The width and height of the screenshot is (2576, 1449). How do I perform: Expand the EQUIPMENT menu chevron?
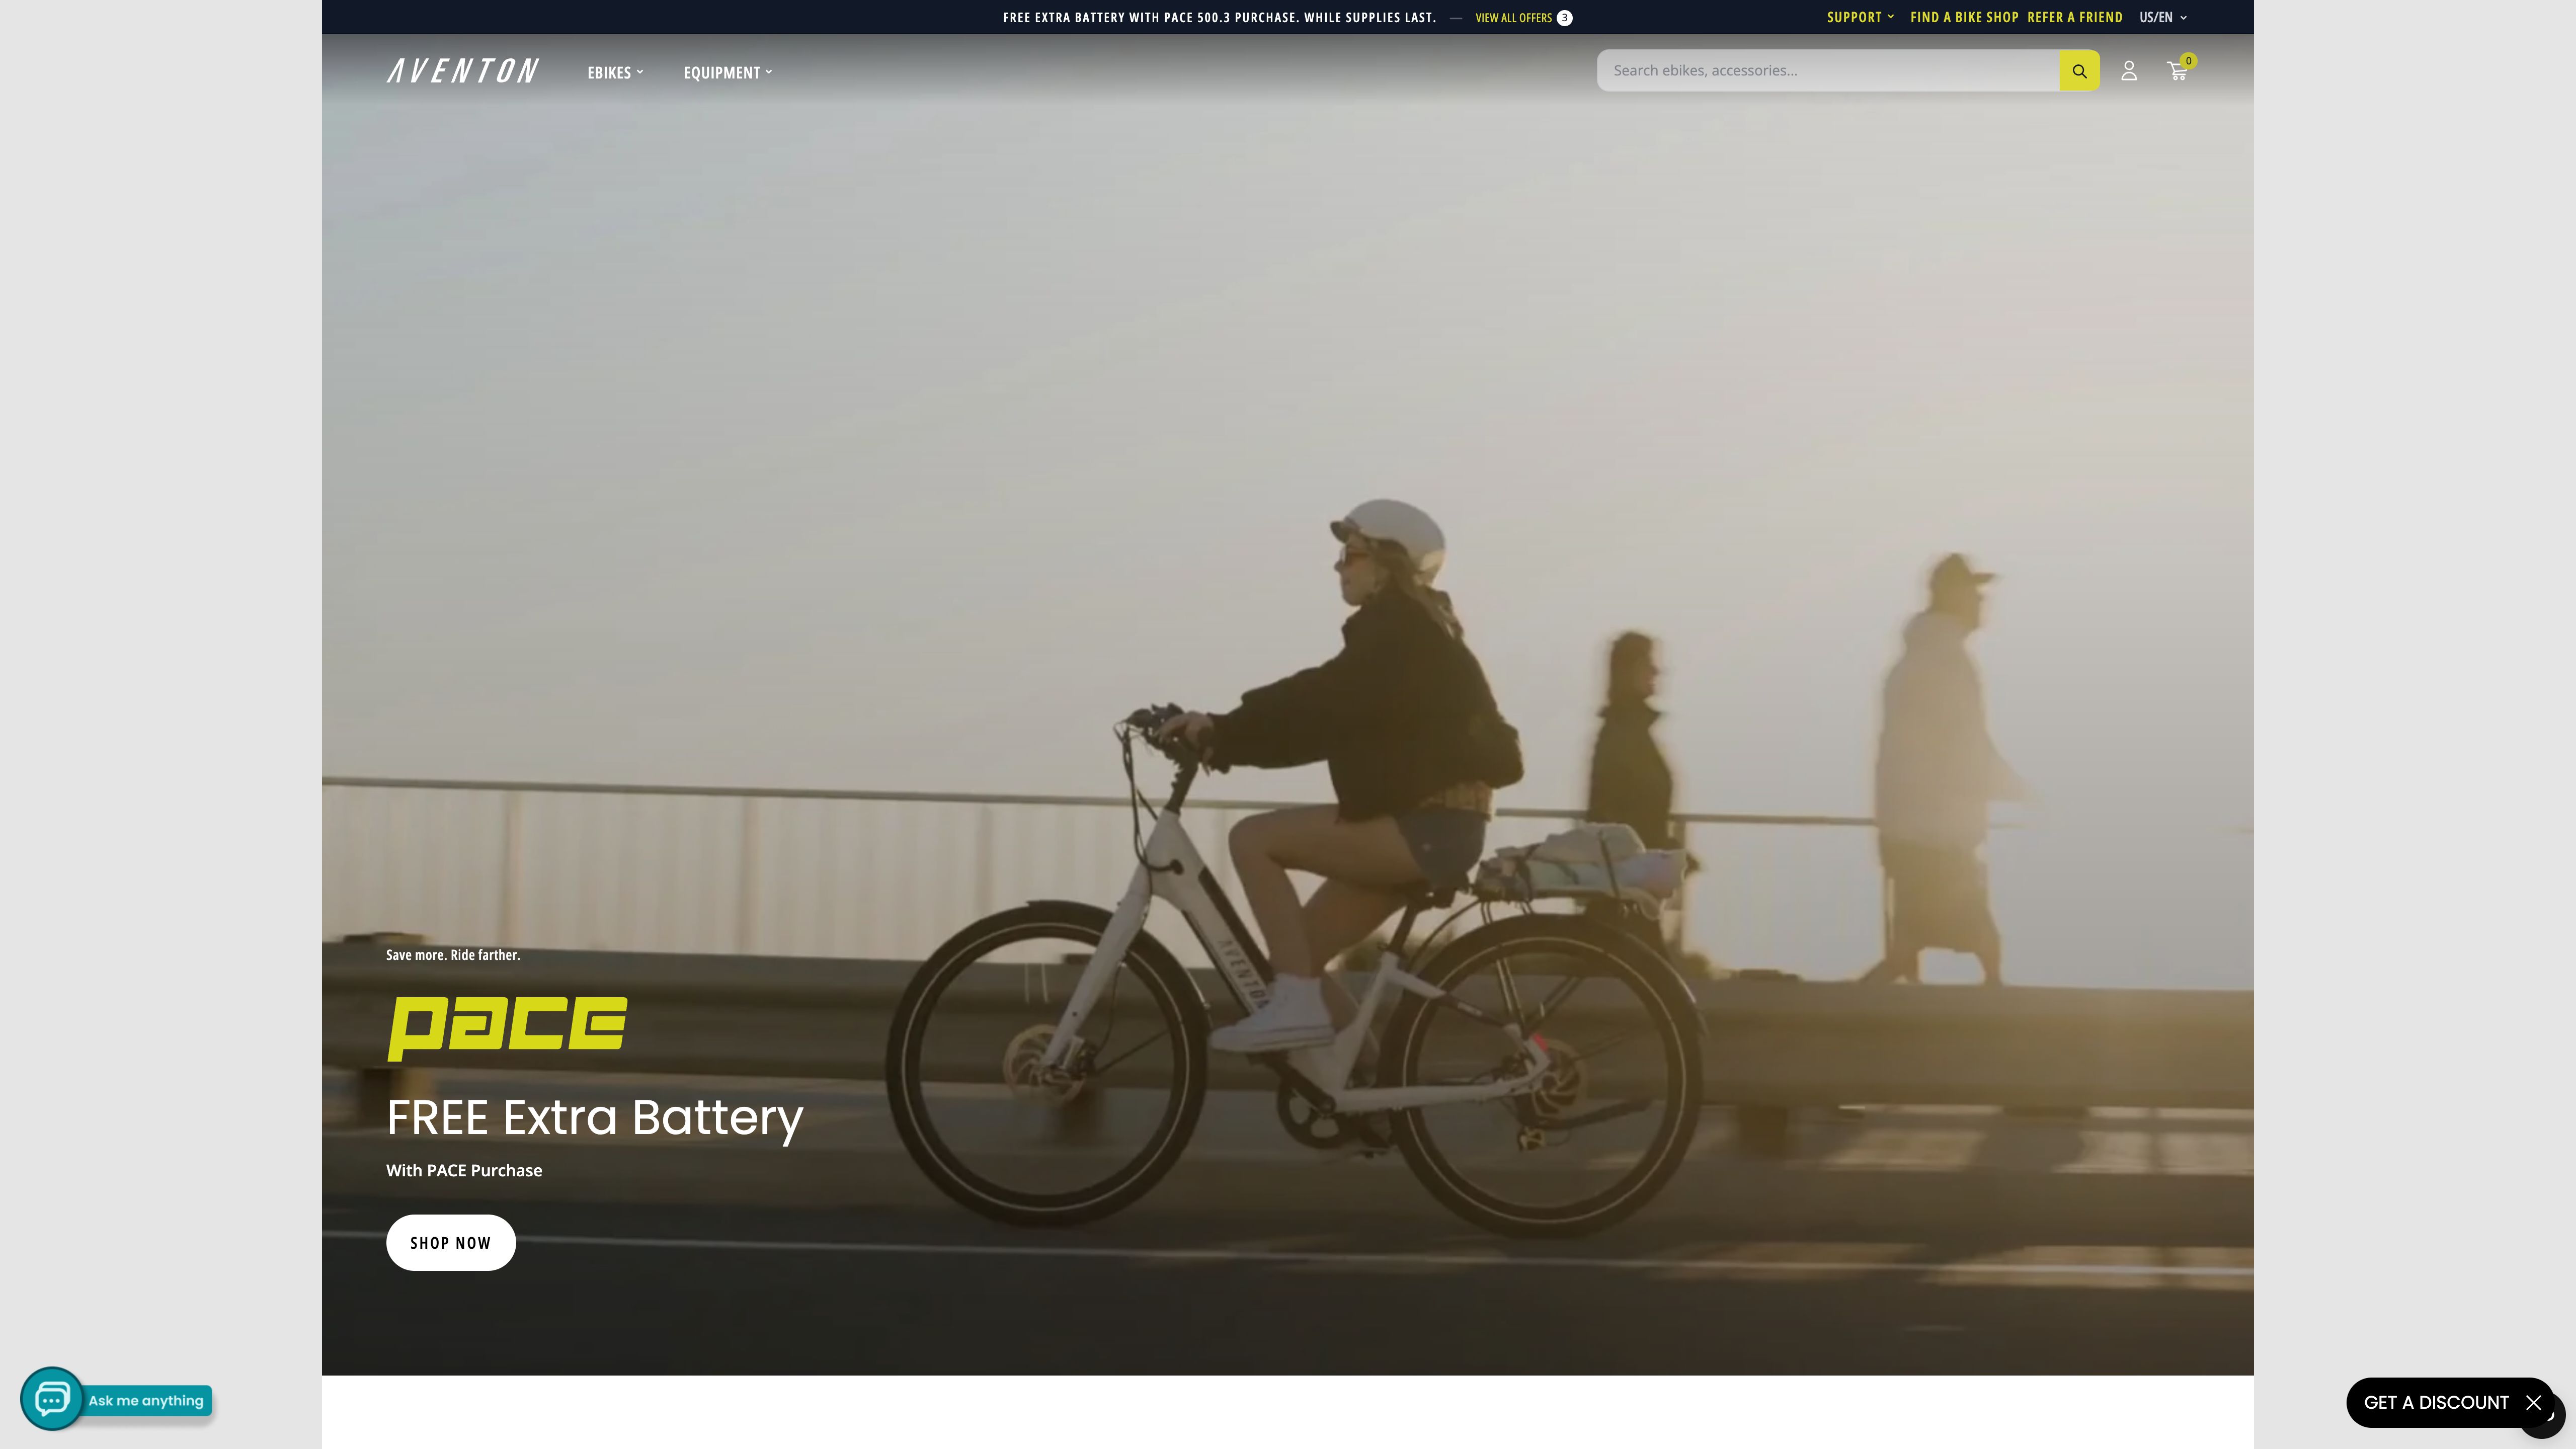click(x=768, y=72)
